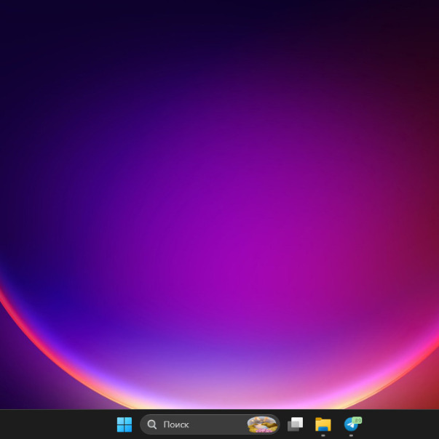This screenshot has height=439, width=439.
Task: Click the Поиск placeholder text
Action: tap(176, 424)
